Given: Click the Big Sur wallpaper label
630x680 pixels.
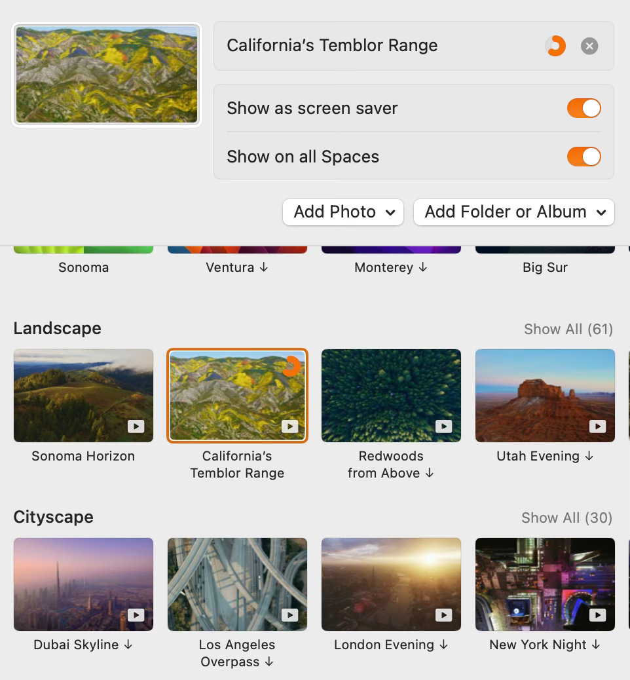Looking at the screenshot, I should coord(545,267).
